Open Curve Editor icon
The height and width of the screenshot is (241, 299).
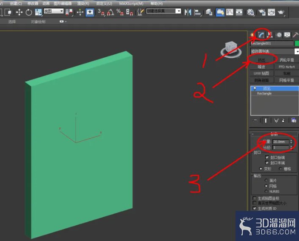coord(230,12)
